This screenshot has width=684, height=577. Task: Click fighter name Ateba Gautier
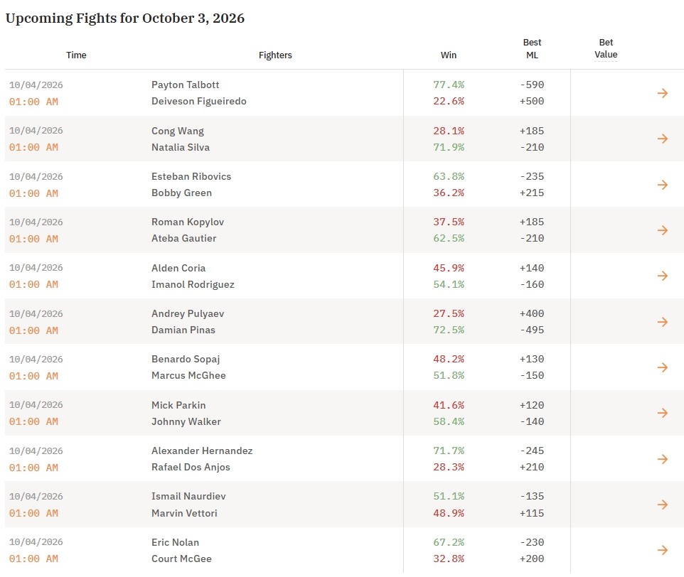click(x=183, y=238)
